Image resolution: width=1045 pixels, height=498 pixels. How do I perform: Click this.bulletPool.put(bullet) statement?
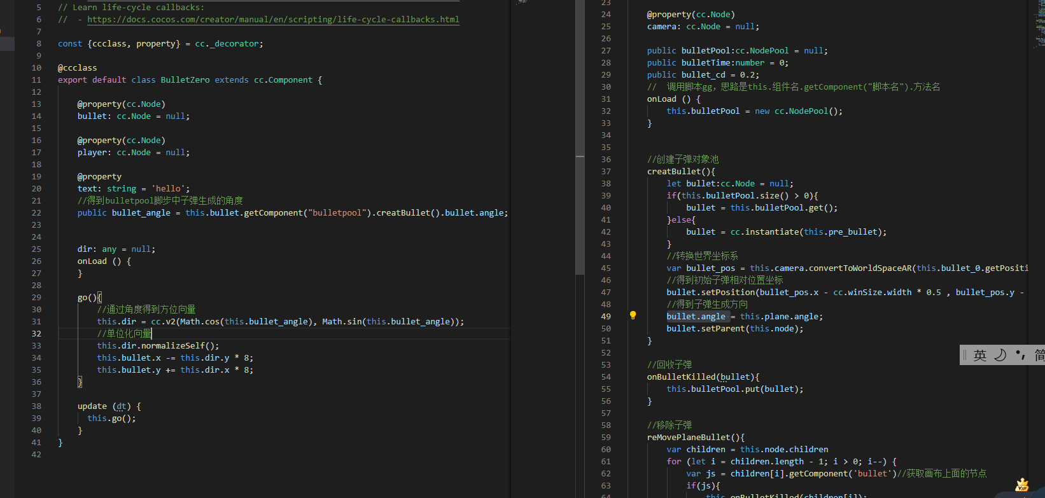pos(735,389)
